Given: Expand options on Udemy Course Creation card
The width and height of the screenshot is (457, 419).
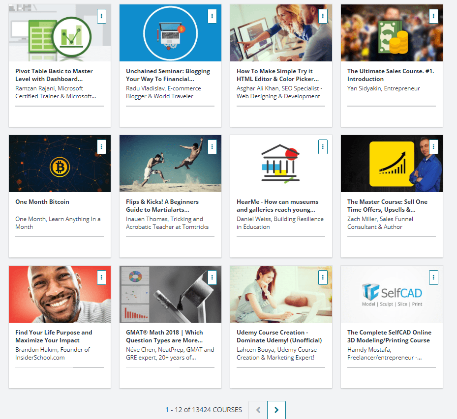Looking at the screenshot, I should tap(323, 277).
